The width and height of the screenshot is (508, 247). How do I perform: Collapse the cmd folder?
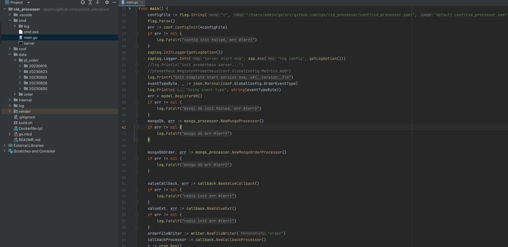[x=10, y=20]
